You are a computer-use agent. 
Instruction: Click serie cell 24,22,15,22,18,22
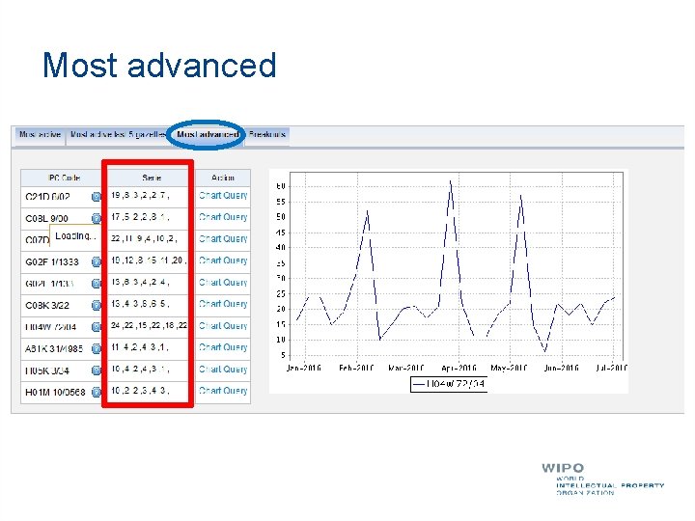(x=149, y=326)
